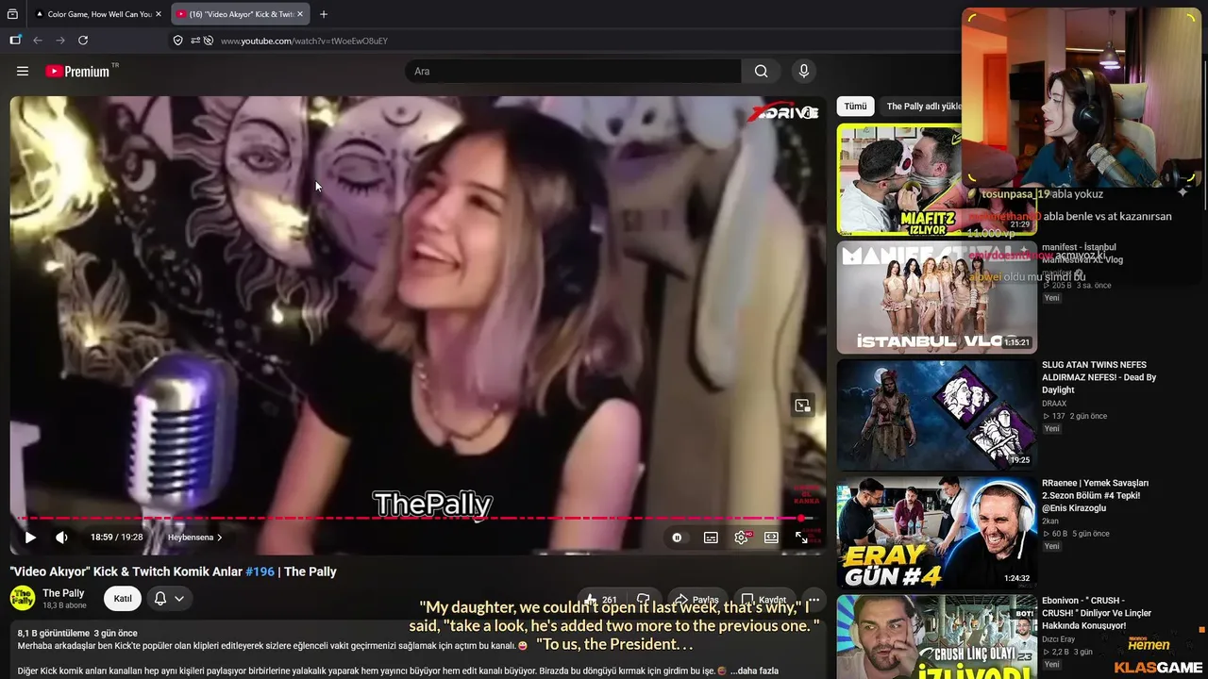Click the '8,1 B görüntüleme' view count
Image resolution: width=1208 pixels, height=679 pixels.
pyautogui.click(x=53, y=633)
